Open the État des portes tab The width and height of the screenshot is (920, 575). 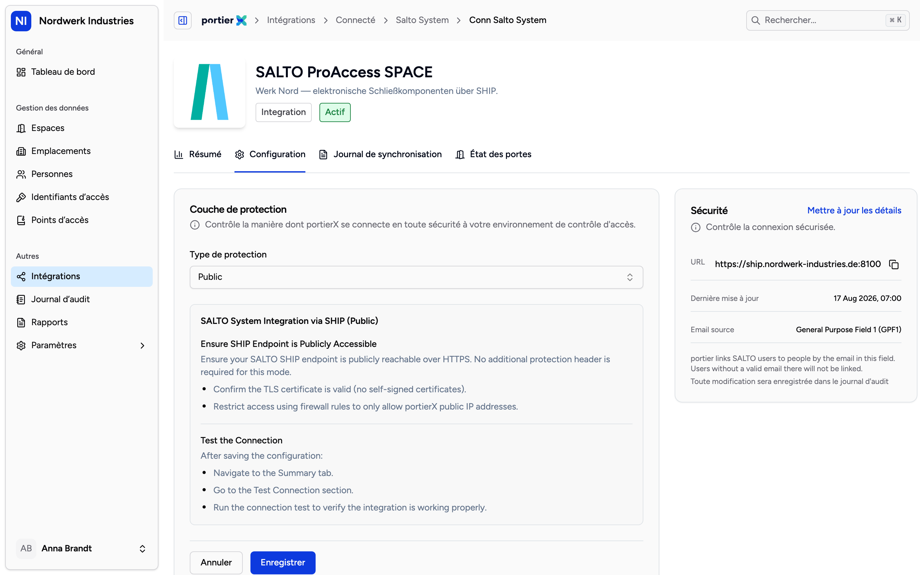[x=493, y=154]
